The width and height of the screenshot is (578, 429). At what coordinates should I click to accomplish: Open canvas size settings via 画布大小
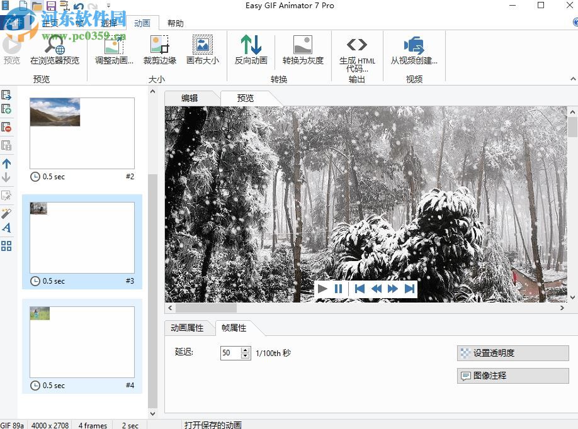203,50
